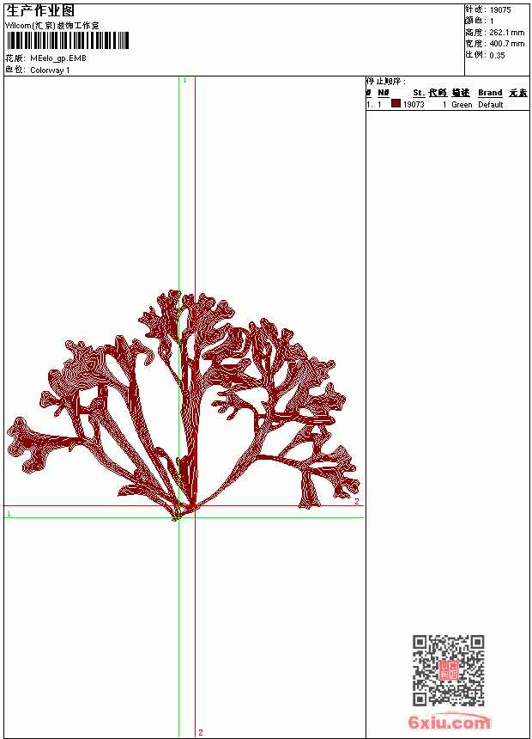Click the dark red thread color swatch

pyautogui.click(x=396, y=104)
